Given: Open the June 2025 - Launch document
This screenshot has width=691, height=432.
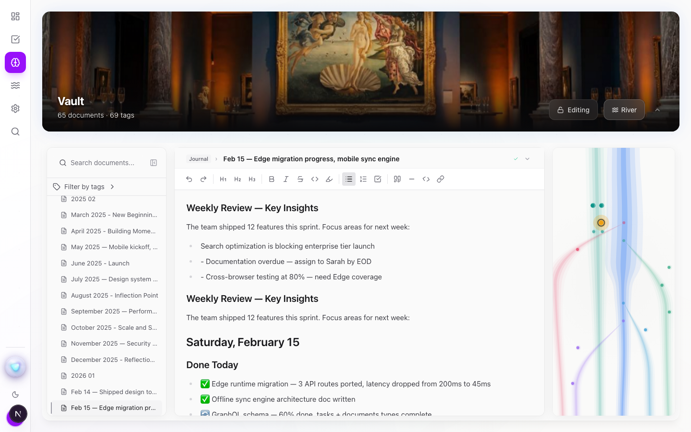Looking at the screenshot, I should (x=100, y=263).
